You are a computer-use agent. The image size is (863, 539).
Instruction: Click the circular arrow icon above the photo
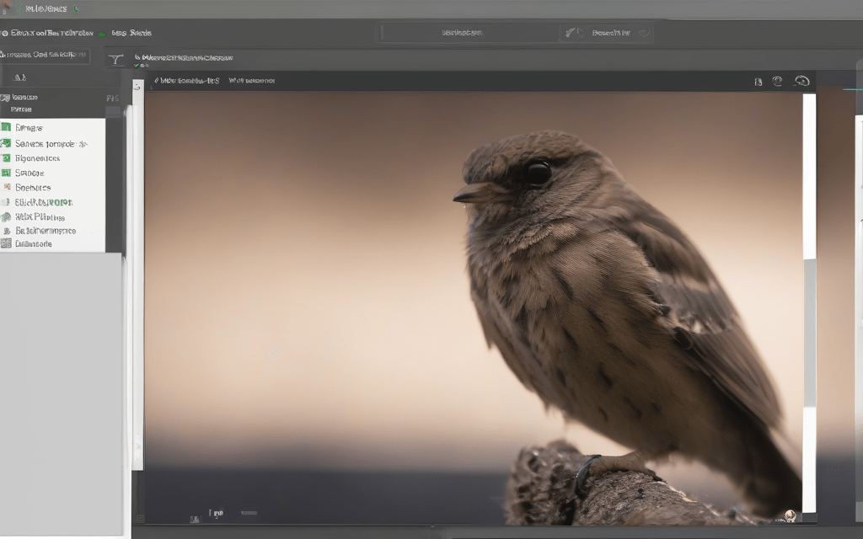tap(802, 81)
